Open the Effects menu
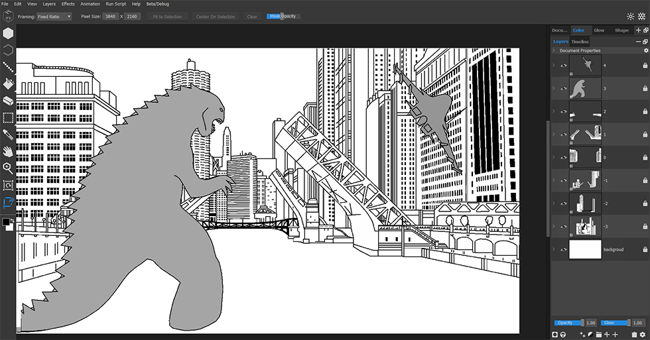The height and width of the screenshot is (340, 650). (x=68, y=4)
